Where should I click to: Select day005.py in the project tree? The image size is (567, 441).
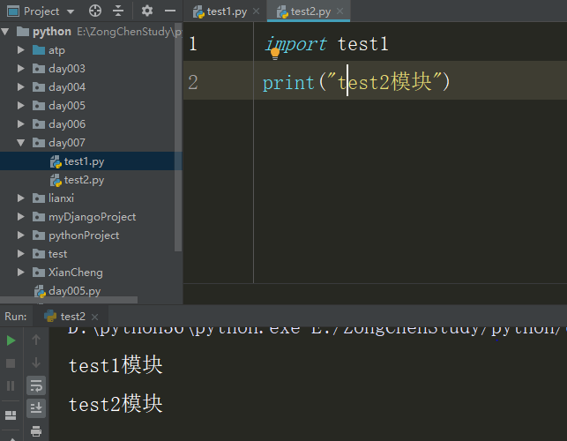click(x=74, y=290)
